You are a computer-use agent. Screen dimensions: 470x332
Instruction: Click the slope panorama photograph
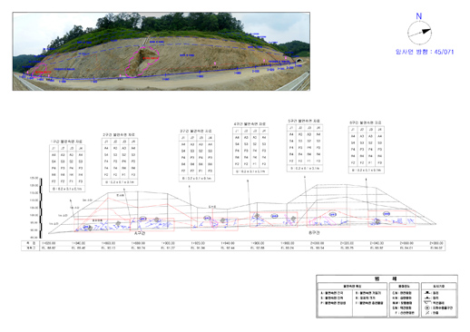pos(162,52)
